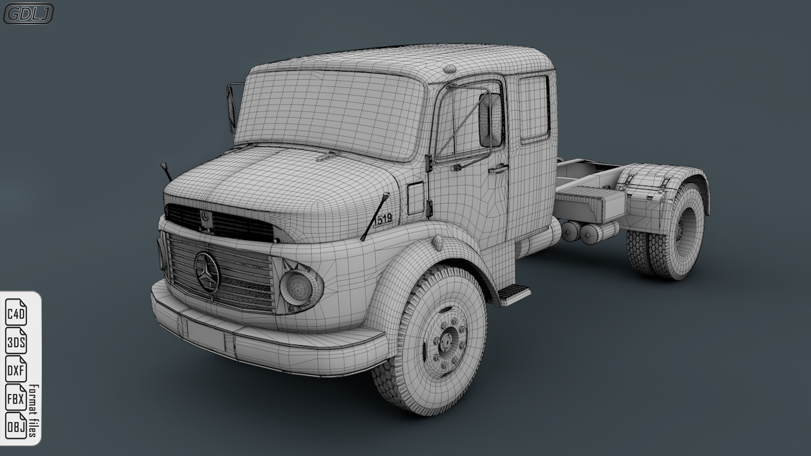Click the DXF file format icon
Screen dimensions: 811x456
click(16, 369)
